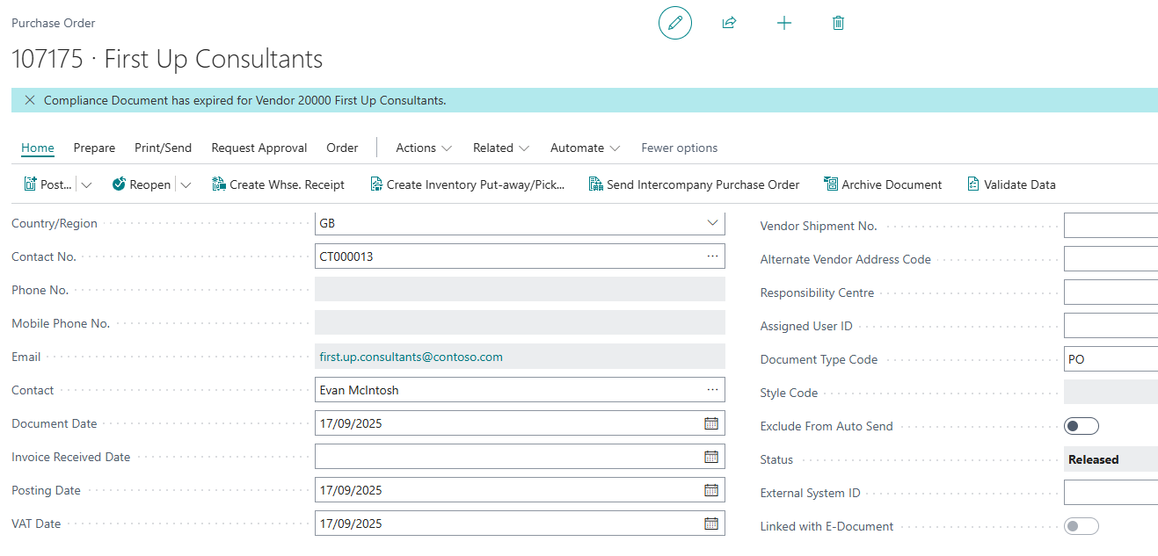Click the plus icon for new order
This screenshot has height=556, width=1158.
(784, 23)
